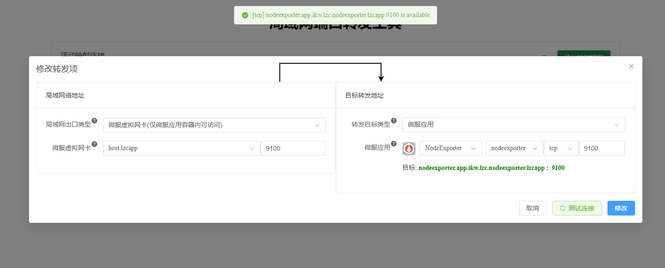Click the 测试连接 button
The height and width of the screenshot is (268, 665).
[x=577, y=208]
